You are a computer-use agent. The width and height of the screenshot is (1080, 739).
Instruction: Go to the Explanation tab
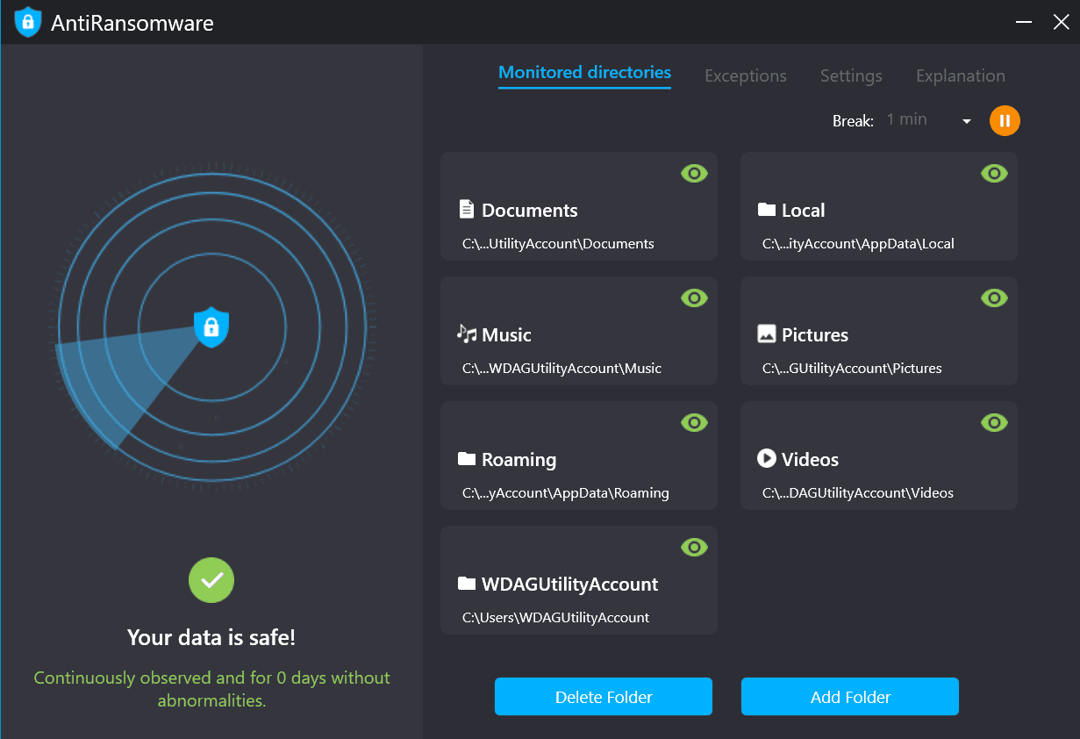(x=961, y=76)
